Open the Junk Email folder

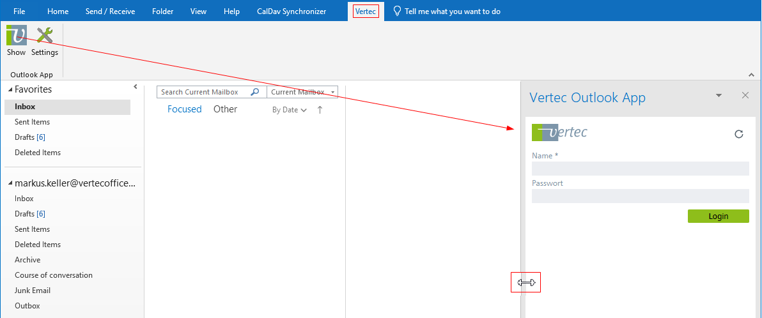pyautogui.click(x=33, y=291)
